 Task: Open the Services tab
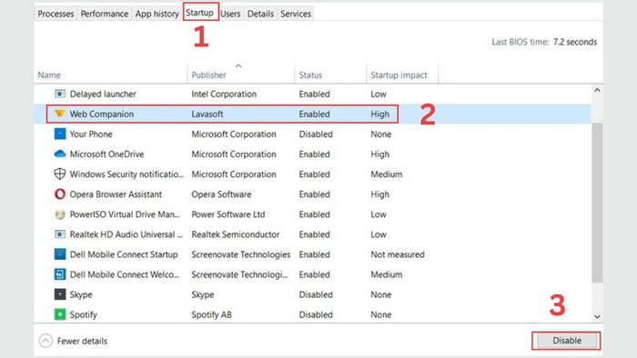click(296, 14)
